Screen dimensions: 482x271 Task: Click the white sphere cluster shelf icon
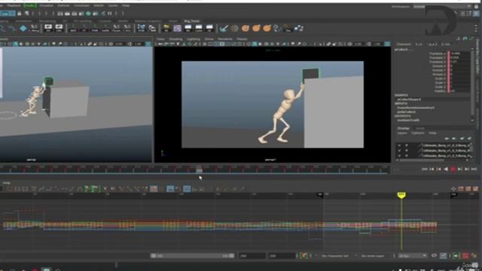click(298, 29)
